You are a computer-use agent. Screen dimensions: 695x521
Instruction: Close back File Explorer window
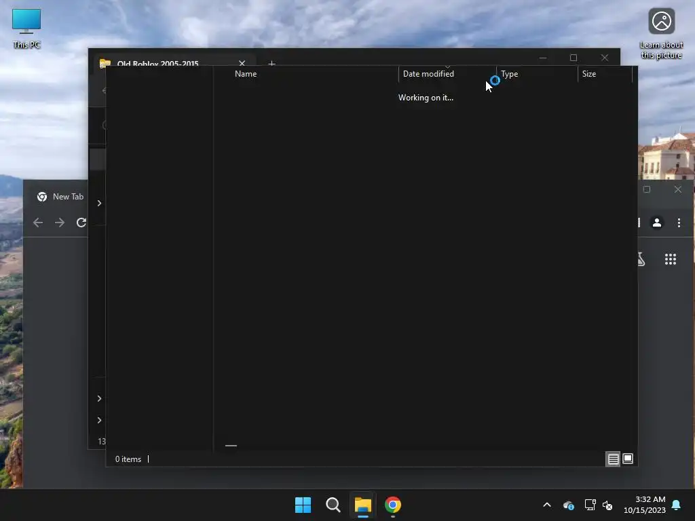coord(605,58)
